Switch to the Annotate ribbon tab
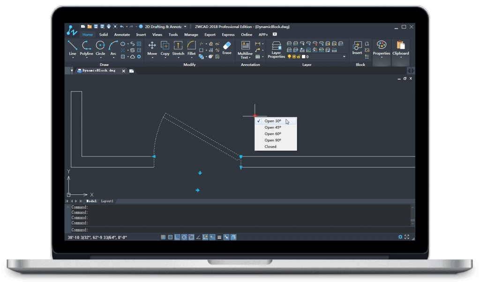The height and width of the screenshot is (282, 480). [x=122, y=35]
